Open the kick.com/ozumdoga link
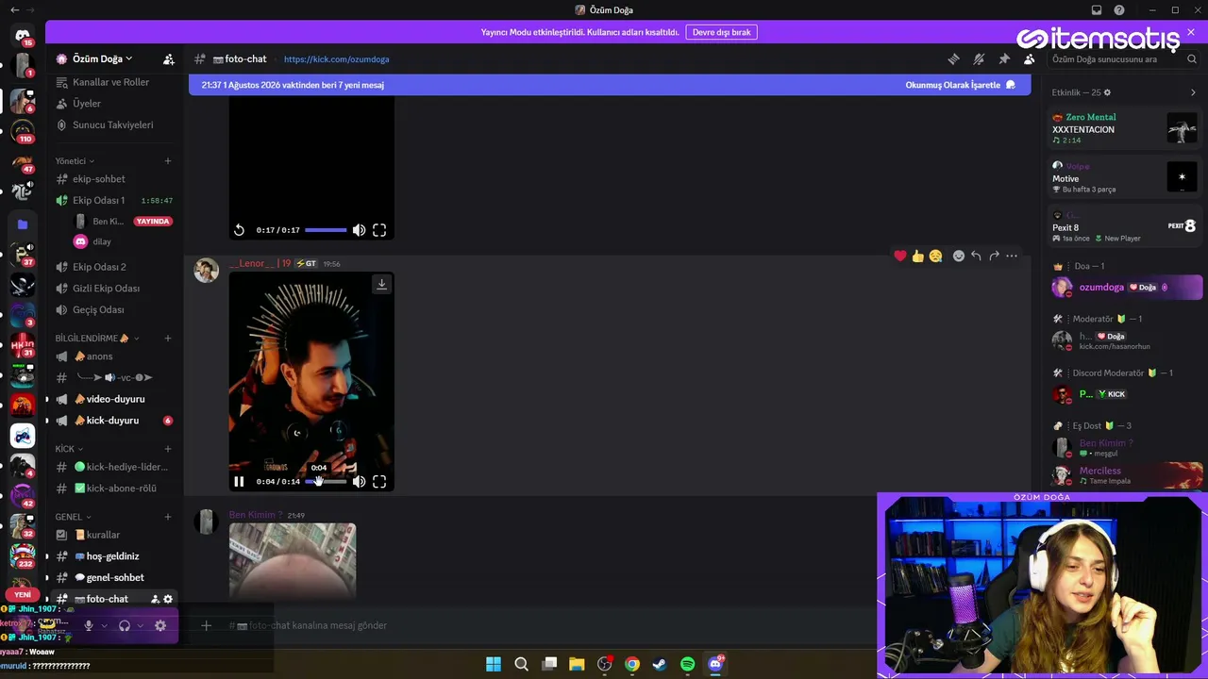The width and height of the screenshot is (1208, 679). pyautogui.click(x=336, y=58)
